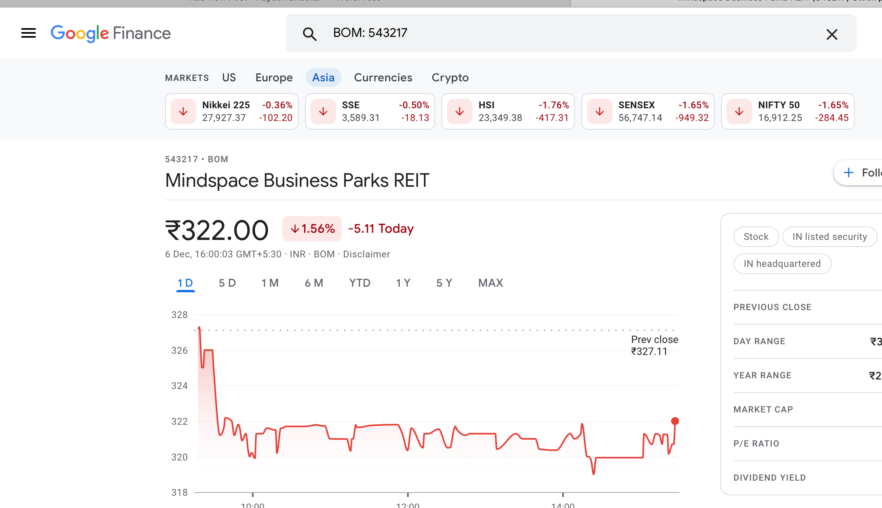Image resolution: width=882 pixels, height=508 pixels.
Task: Click the 543217 • BOM ticker label
Action: point(196,159)
